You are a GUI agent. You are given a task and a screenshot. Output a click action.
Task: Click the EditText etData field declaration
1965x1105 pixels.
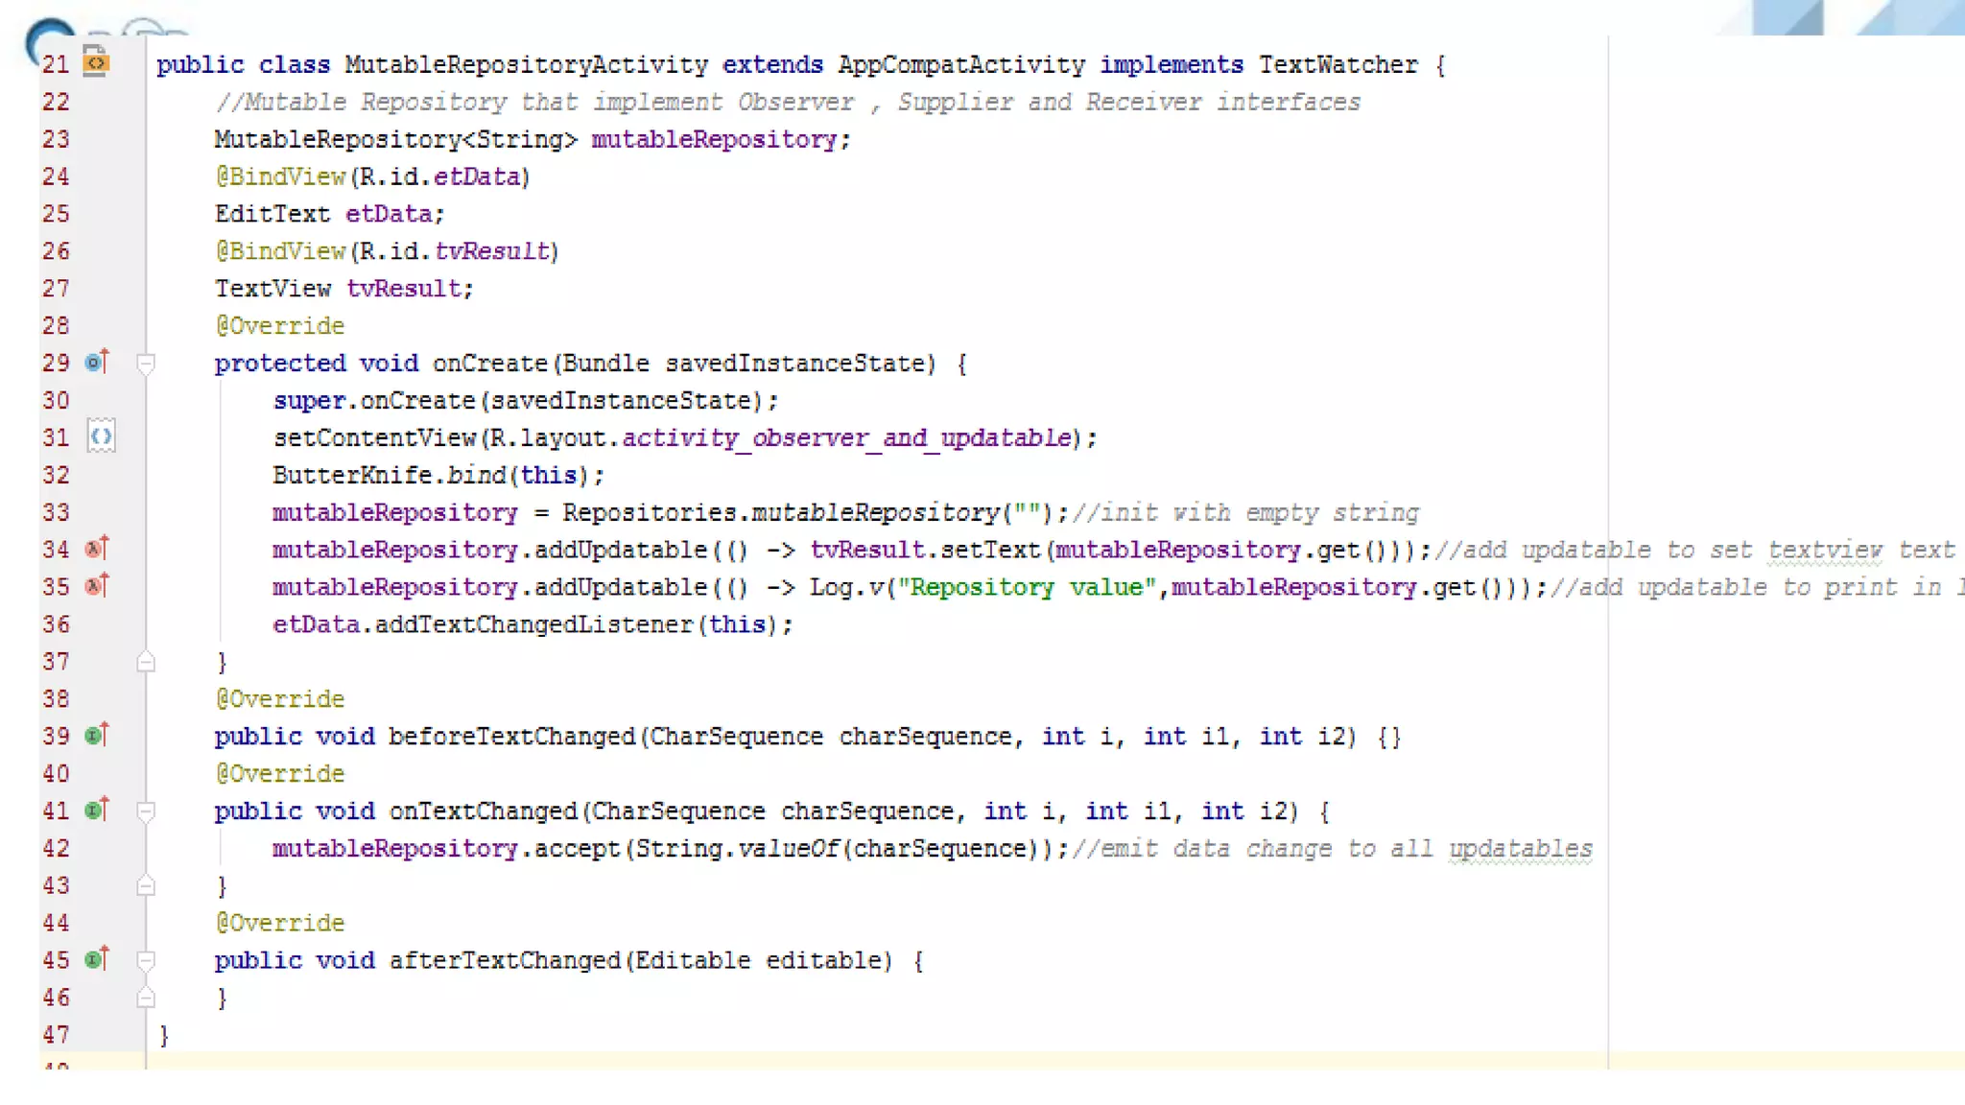pyautogui.click(x=330, y=214)
